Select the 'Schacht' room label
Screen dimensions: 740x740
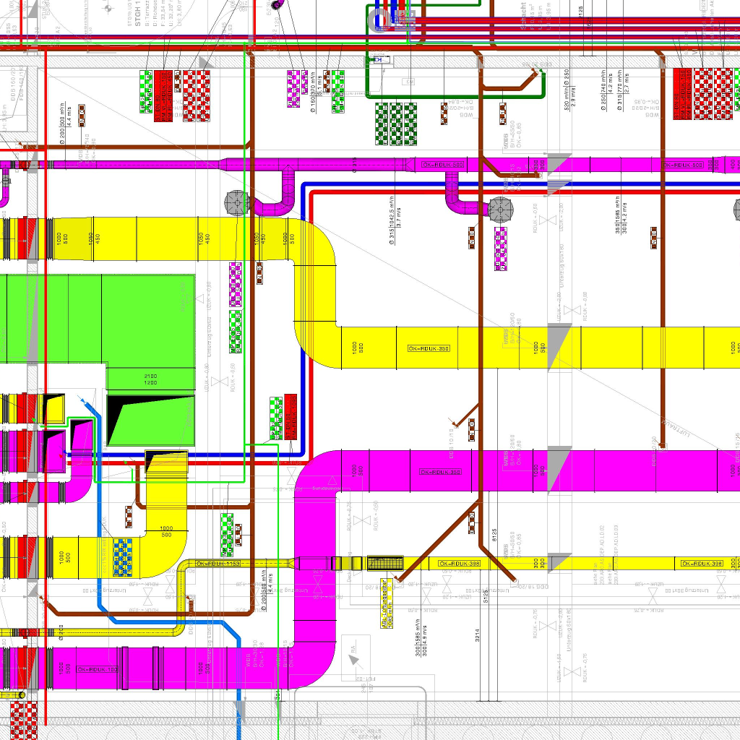(523, 16)
